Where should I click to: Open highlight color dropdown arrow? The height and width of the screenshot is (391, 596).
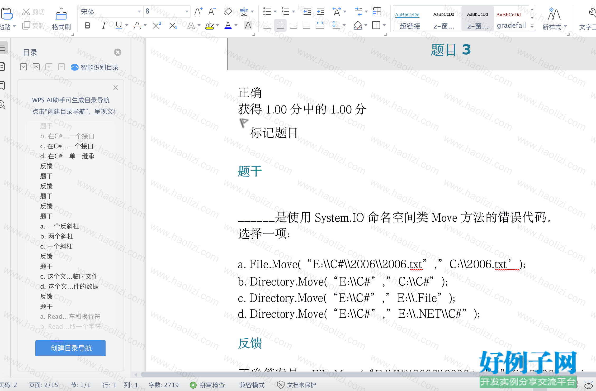pos(217,26)
